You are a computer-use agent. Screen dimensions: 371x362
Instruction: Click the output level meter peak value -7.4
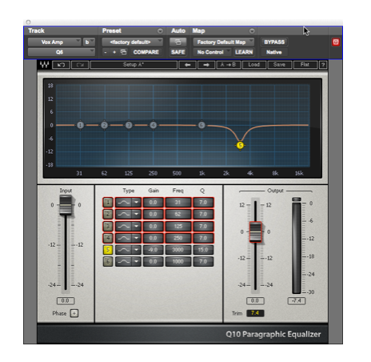coord(297,301)
